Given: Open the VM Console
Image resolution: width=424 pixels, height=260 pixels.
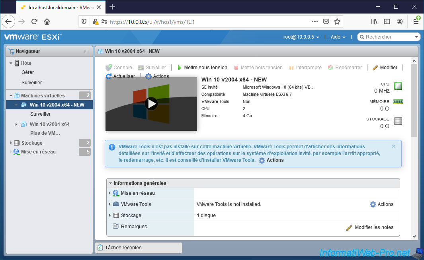Looking at the screenshot, I should coord(119,68).
